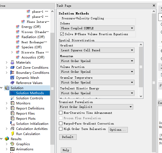Click the Cell Zone Conditions icon

(x=12, y=68)
